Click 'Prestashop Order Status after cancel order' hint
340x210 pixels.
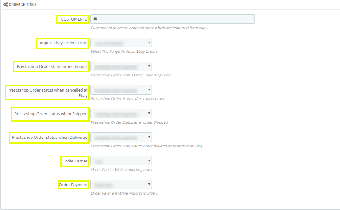click(128, 99)
